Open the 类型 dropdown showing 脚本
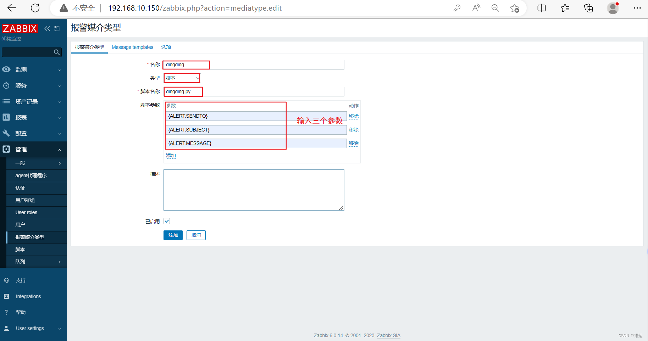Viewport: 648px width, 341px height. [x=182, y=78]
